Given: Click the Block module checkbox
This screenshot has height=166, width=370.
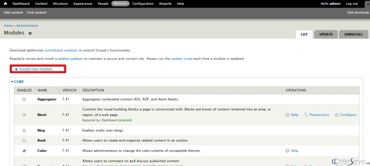Looking at the screenshot, I should (x=24, y=115).
